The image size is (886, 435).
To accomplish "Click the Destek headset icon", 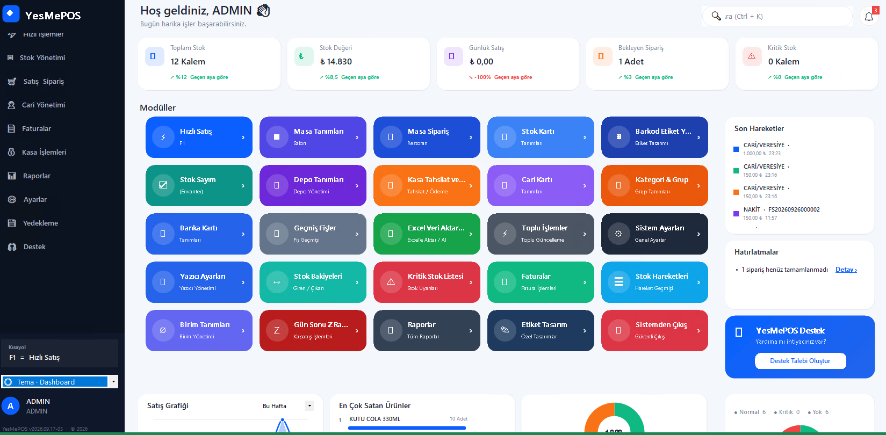I will [x=12, y=247].
